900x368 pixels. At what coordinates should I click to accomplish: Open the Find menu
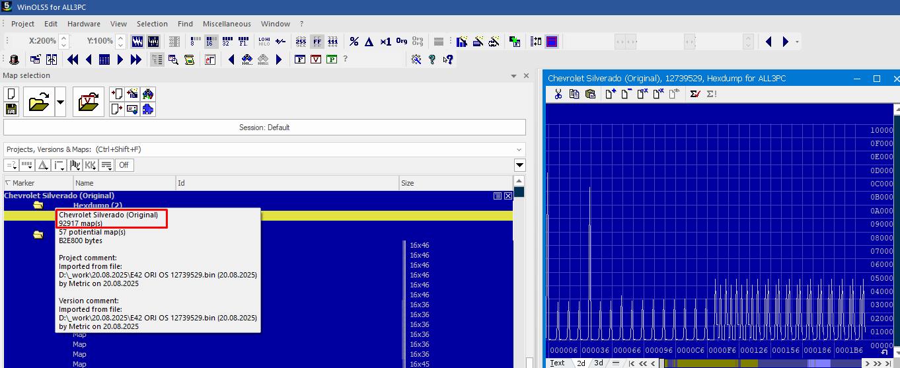pyautogui.click(x=185, y=24)
